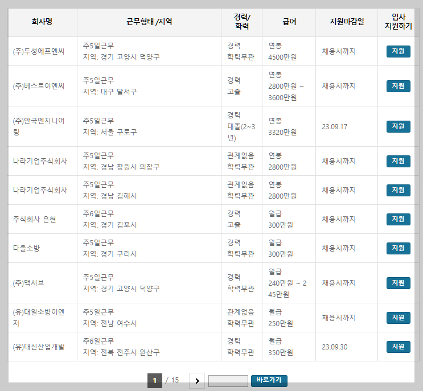Screen dimensions: 423x391
Task: Open company name 다올소방
Action: [26, 248]
